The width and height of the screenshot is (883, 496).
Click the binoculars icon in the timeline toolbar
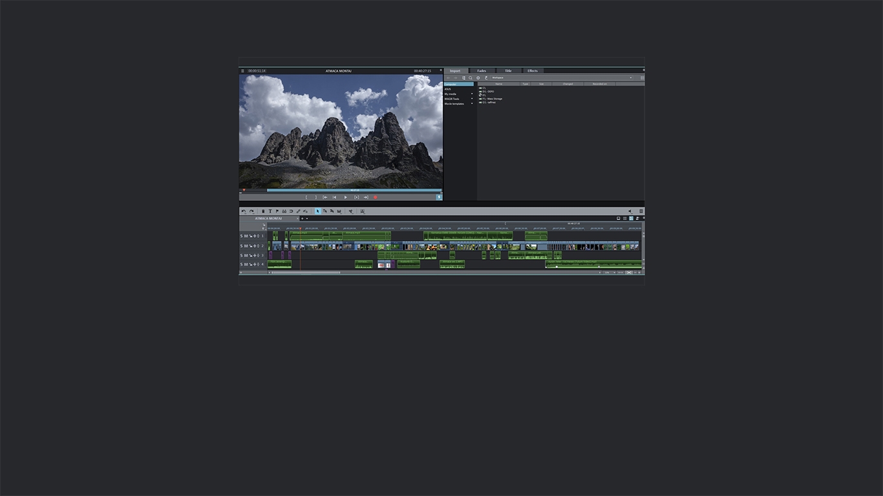(x=284, y=211)
